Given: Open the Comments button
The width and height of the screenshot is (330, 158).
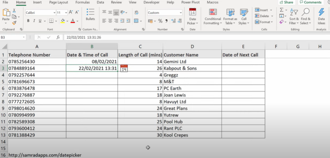Looking at the screenshot, I should (311, 2).
